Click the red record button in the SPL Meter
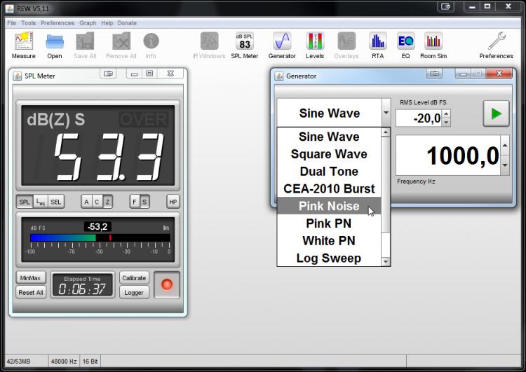This screenshot has height=372, width=526. tap(167, 284)
